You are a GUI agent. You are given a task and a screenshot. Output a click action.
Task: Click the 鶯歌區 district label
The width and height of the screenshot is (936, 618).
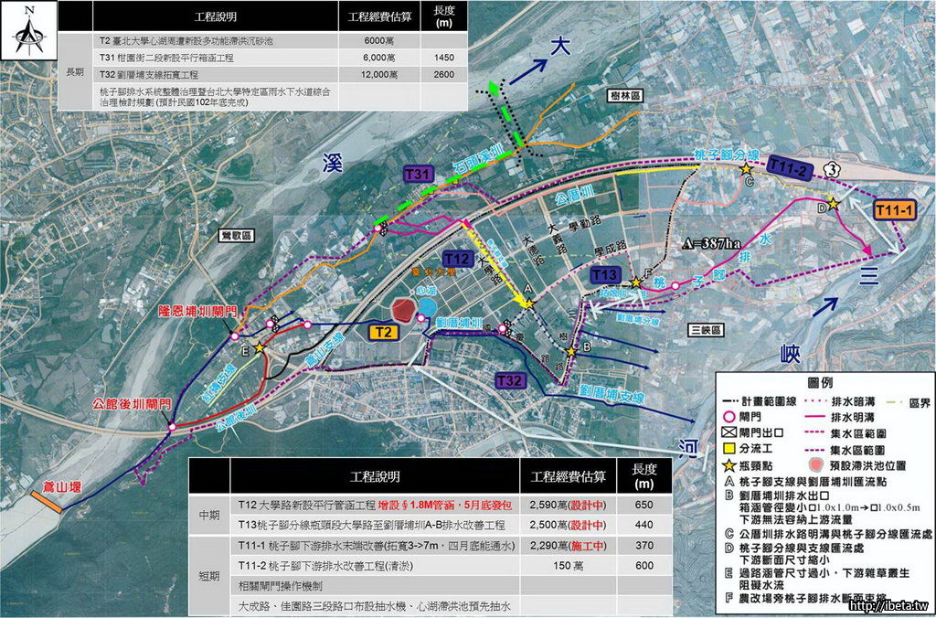(238, 234)
